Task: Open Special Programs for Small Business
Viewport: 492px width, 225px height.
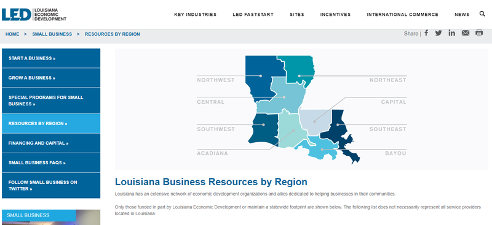Action: 51,101
